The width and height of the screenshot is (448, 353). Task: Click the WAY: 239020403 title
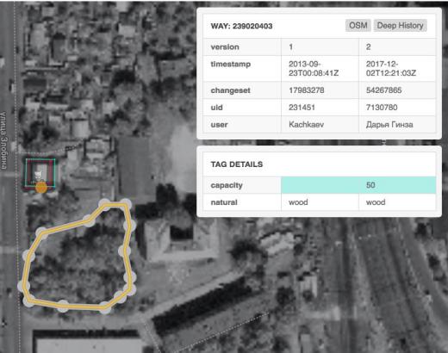coord(241,26)
